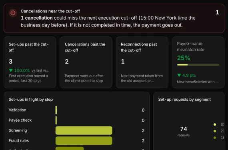
Task: Select the Fraud rules bar in chart
Action: coord(84,140)
